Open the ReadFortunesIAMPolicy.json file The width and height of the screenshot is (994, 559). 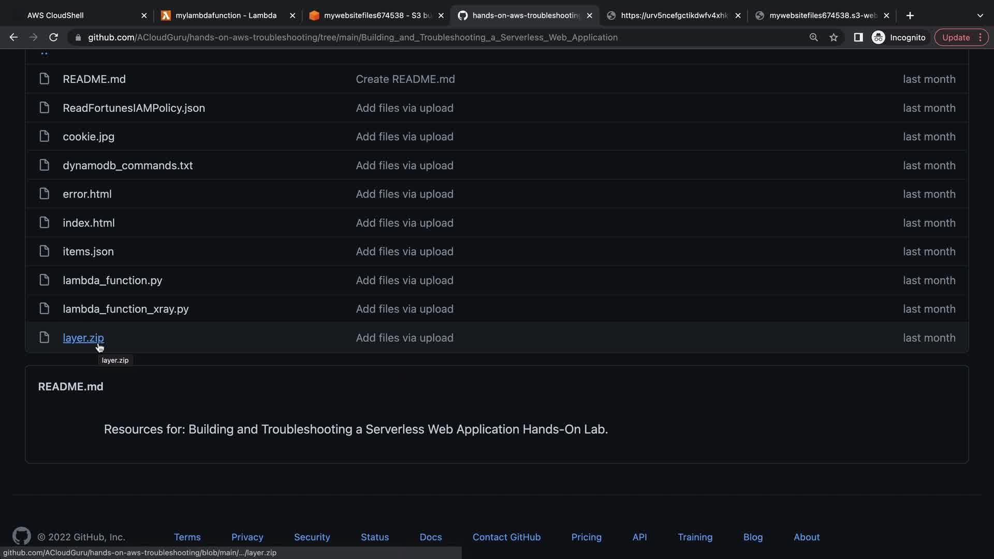134,108
